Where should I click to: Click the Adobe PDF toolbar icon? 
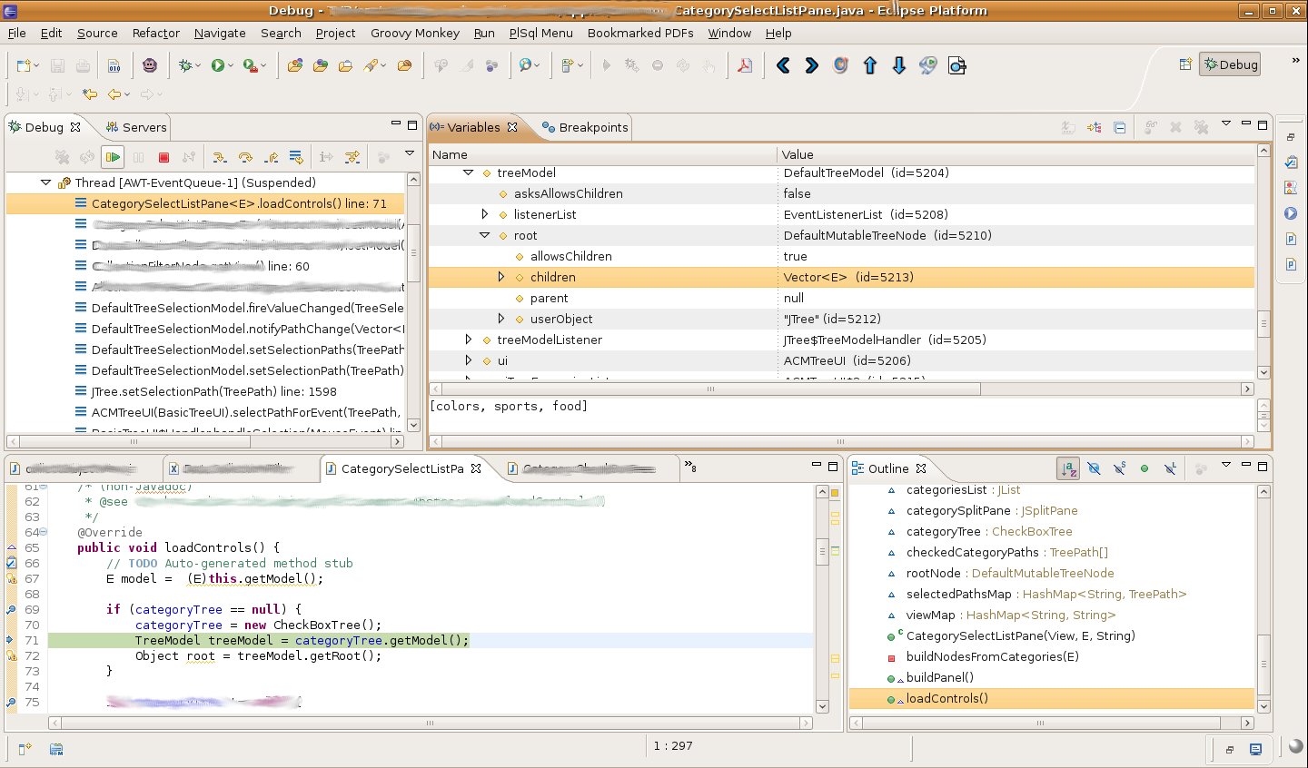[x=745, y=65]
